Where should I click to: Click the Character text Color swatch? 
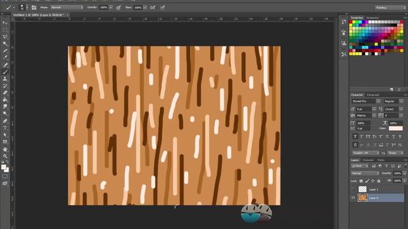tap(395, 128)
